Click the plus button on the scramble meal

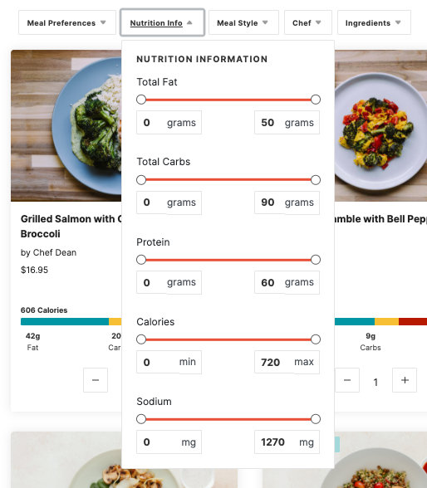[x=405, y=380]
